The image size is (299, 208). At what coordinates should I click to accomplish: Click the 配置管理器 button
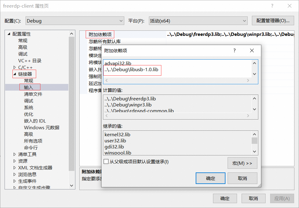click(273, 20)
